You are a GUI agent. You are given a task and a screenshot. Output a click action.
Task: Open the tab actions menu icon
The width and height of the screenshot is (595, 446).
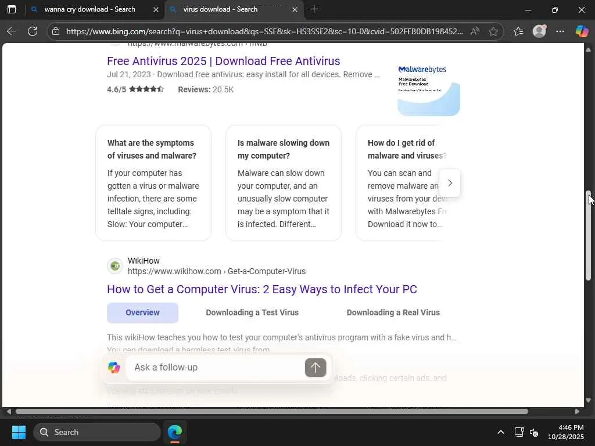[12, 9]
